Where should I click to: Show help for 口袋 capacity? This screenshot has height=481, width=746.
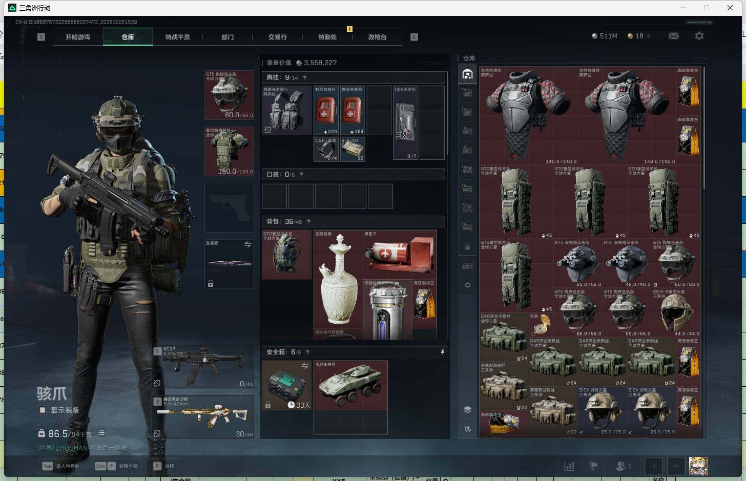pyautogui.click(x=301, y=175)
